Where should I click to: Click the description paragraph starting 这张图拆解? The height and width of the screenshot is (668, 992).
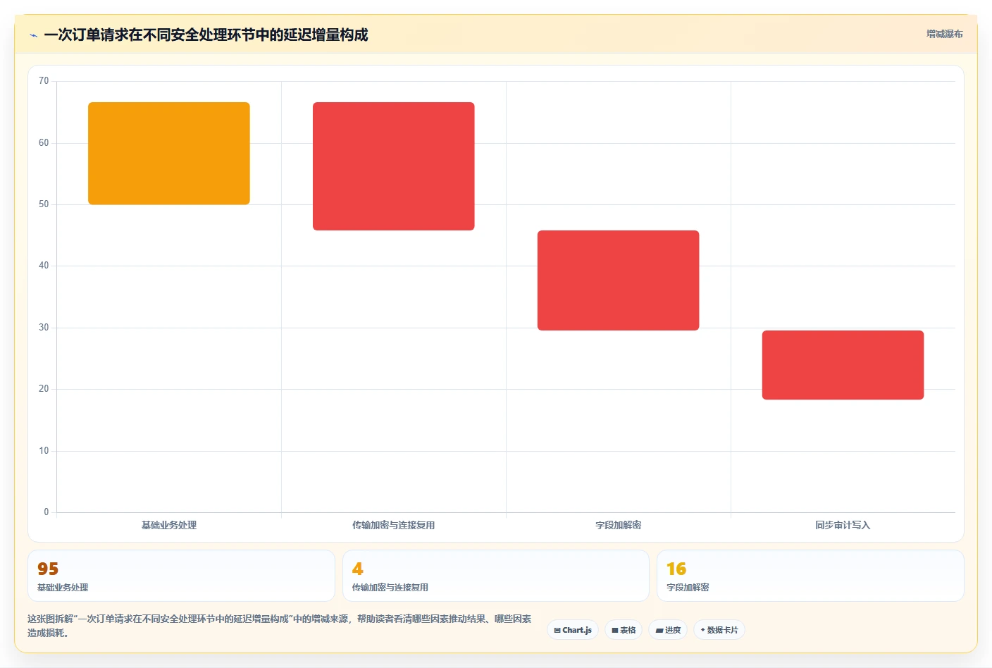(280, 626)
